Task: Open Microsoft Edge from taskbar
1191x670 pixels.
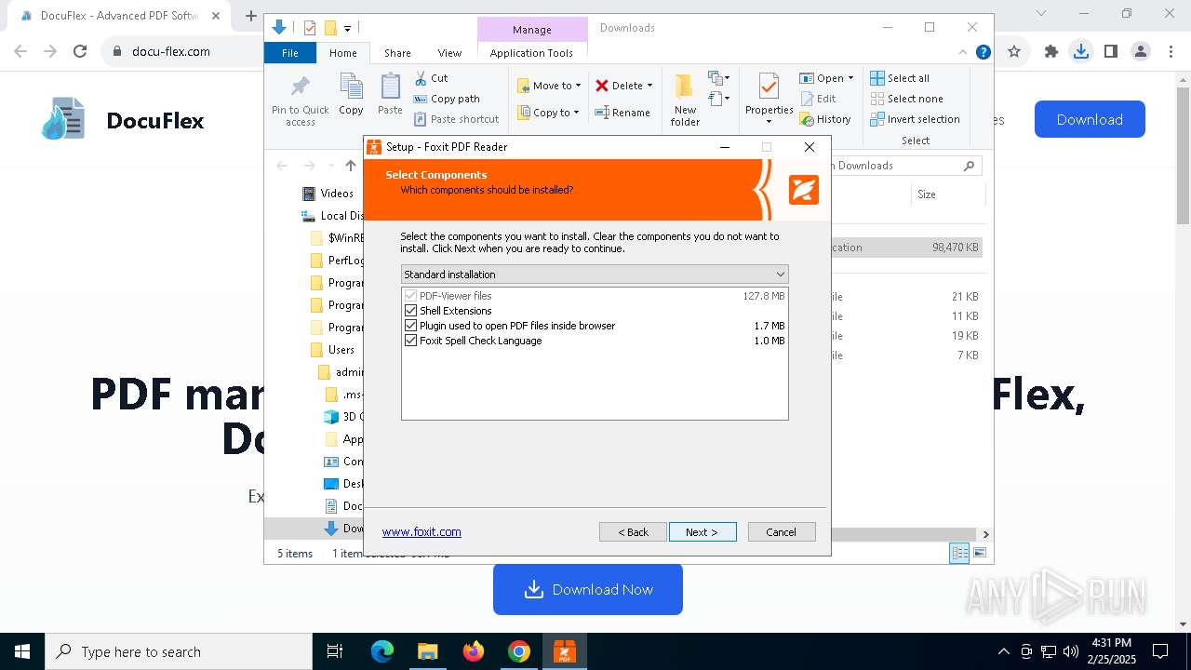Action: (x=382, y=651)
